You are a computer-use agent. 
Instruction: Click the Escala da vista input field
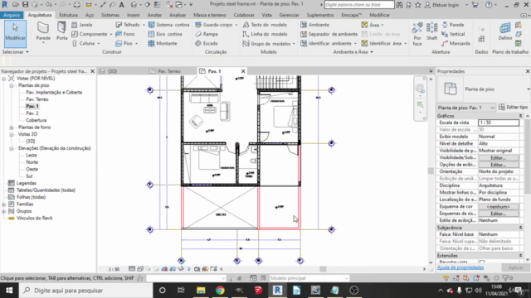[x=498, y=123]
